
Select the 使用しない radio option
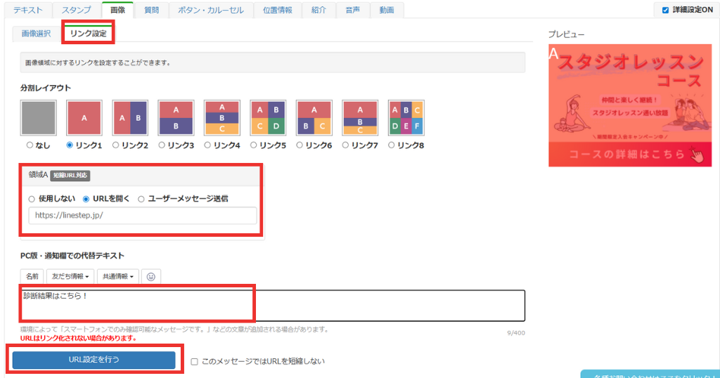pyautogui.click(x=32, y=199)
